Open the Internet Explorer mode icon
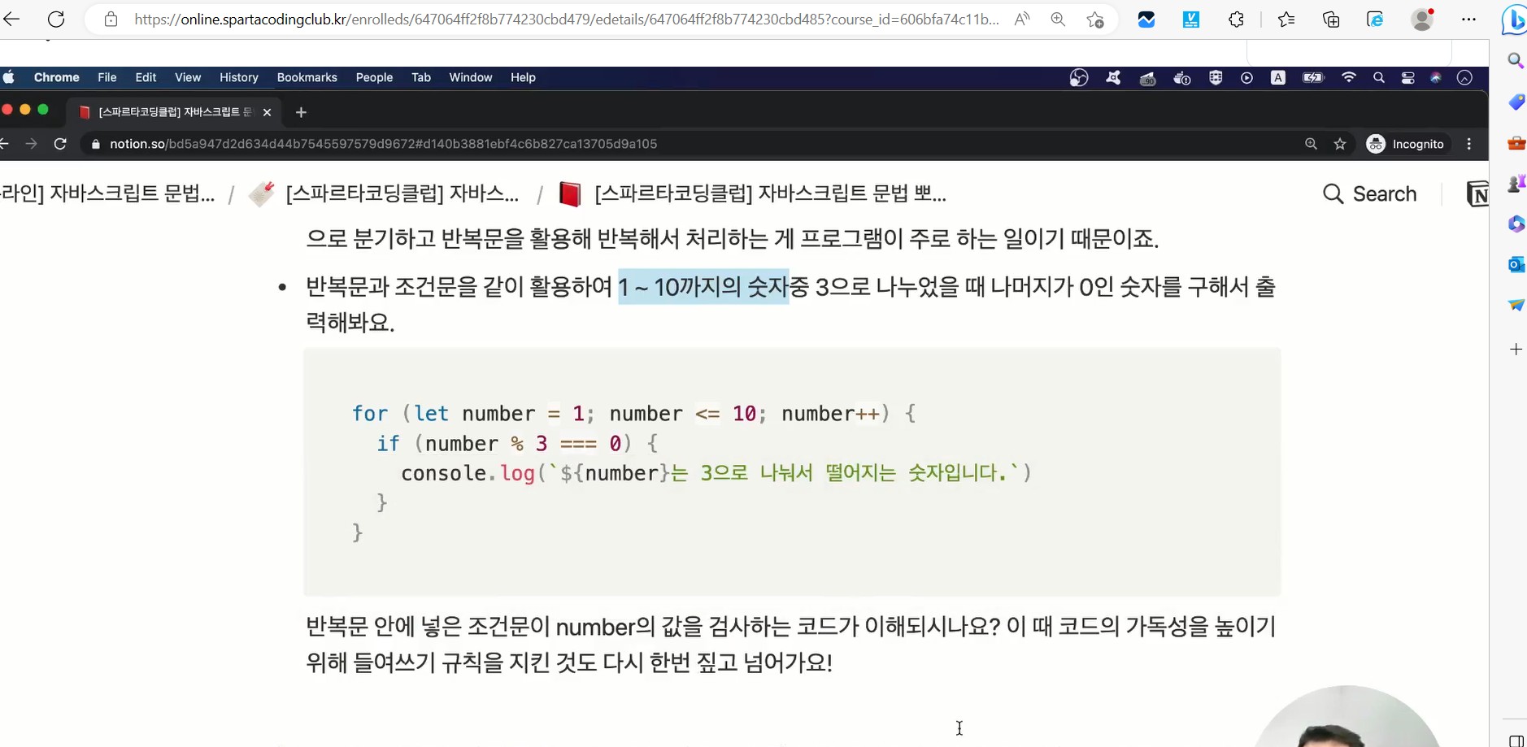 tap(1375, 20)
